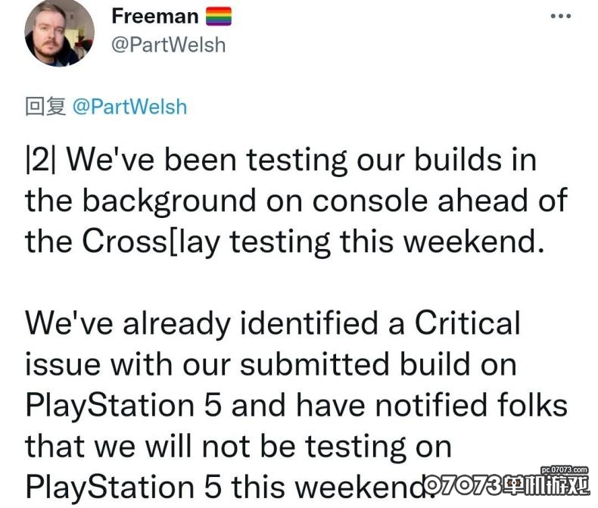Open the blue @PartWelsh reply mention link
This screenshot has height=508, width=598.
129,107
